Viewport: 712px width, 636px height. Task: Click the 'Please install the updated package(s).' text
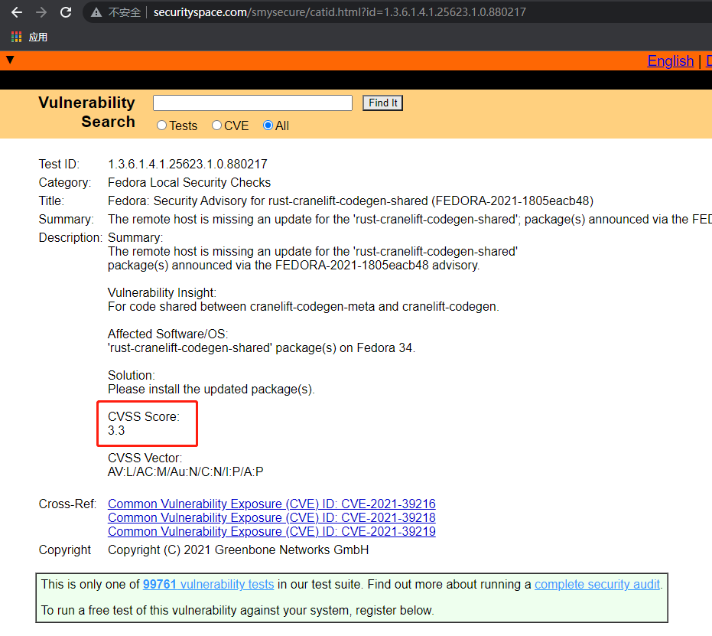coord(211,390)
